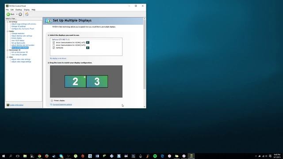Image resolution: width=283 pixels, height=159 pixels.
Task: Select View HDCP status
Action: coord(18,41)
